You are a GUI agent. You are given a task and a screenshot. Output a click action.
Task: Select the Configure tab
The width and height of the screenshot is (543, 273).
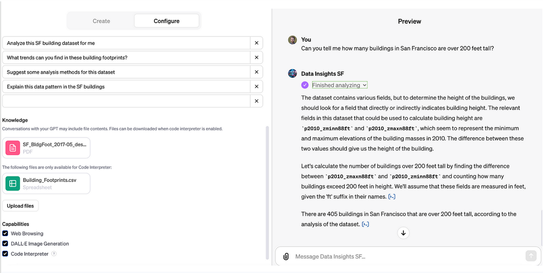166,21
